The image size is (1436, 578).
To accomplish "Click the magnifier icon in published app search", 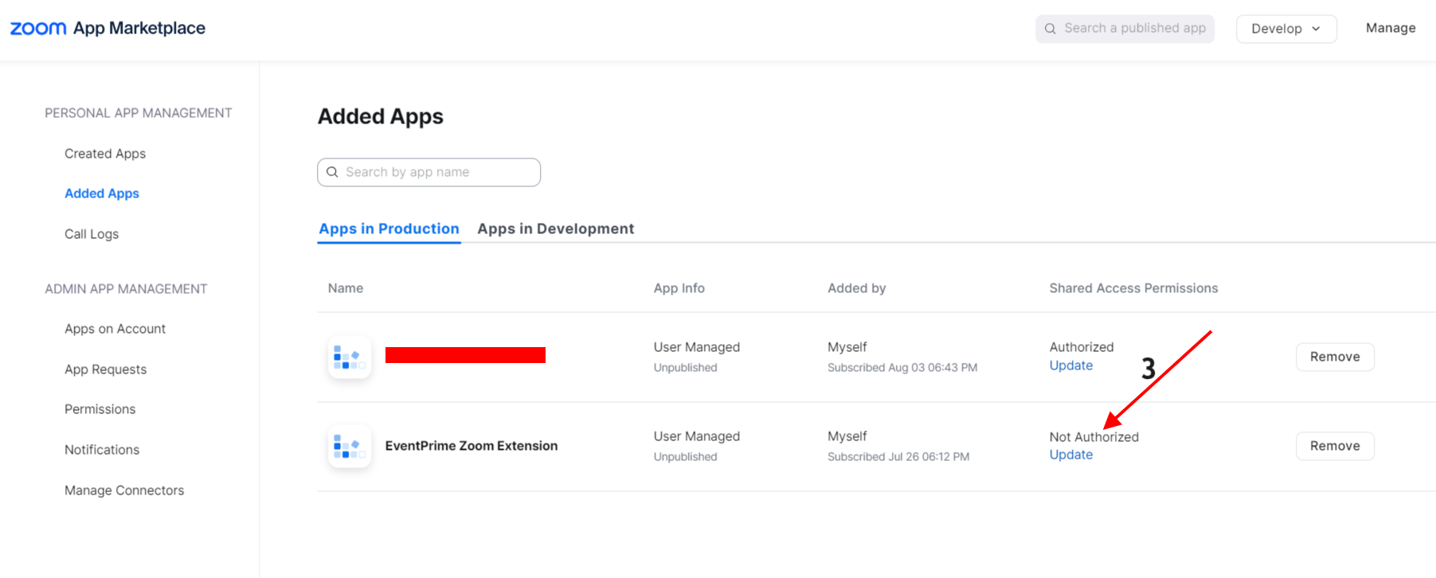I will tap(1051, 29).
